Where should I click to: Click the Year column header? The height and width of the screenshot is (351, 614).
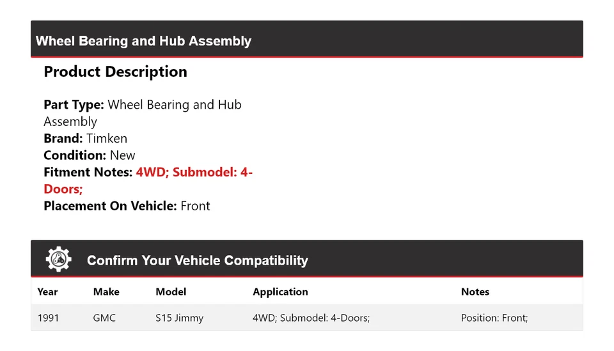(47, 292)
